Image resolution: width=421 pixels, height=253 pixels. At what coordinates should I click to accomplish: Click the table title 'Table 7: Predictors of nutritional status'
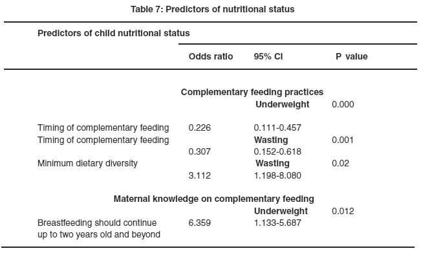(212, 10)
